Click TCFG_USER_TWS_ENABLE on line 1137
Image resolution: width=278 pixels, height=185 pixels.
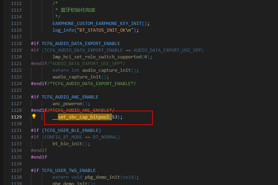68,171
